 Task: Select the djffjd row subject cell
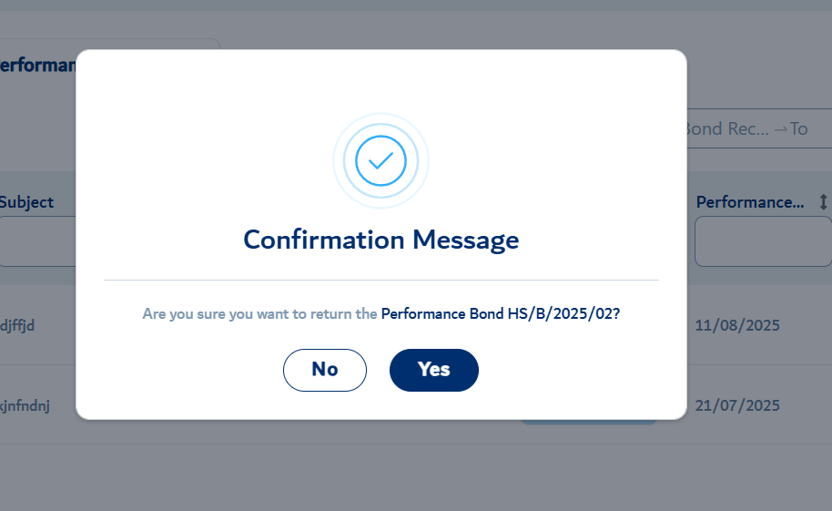pos(17,325)
